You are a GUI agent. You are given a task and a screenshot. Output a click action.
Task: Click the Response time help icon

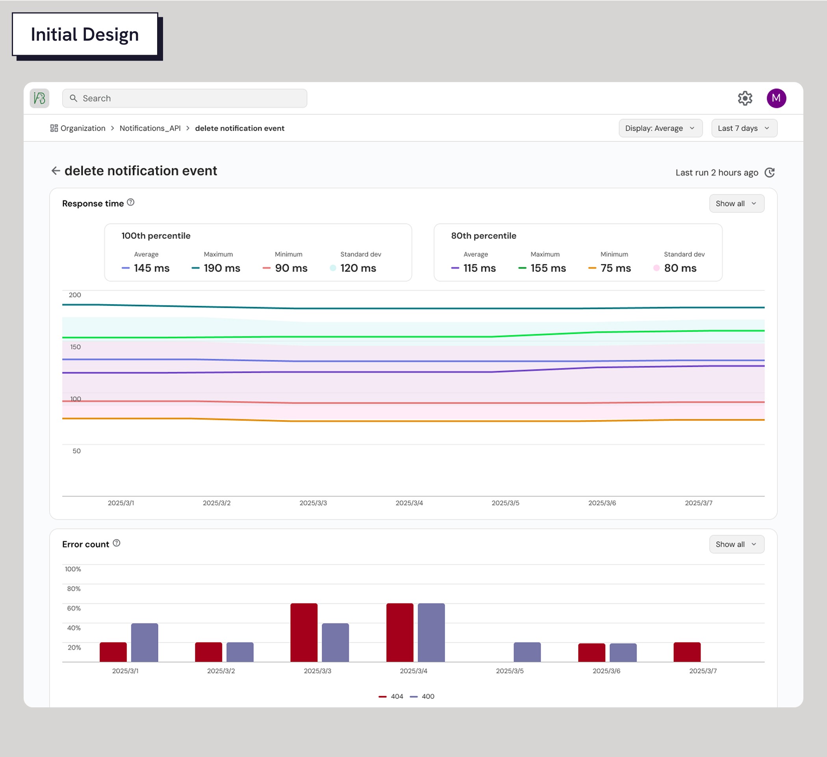pos(130,203)
